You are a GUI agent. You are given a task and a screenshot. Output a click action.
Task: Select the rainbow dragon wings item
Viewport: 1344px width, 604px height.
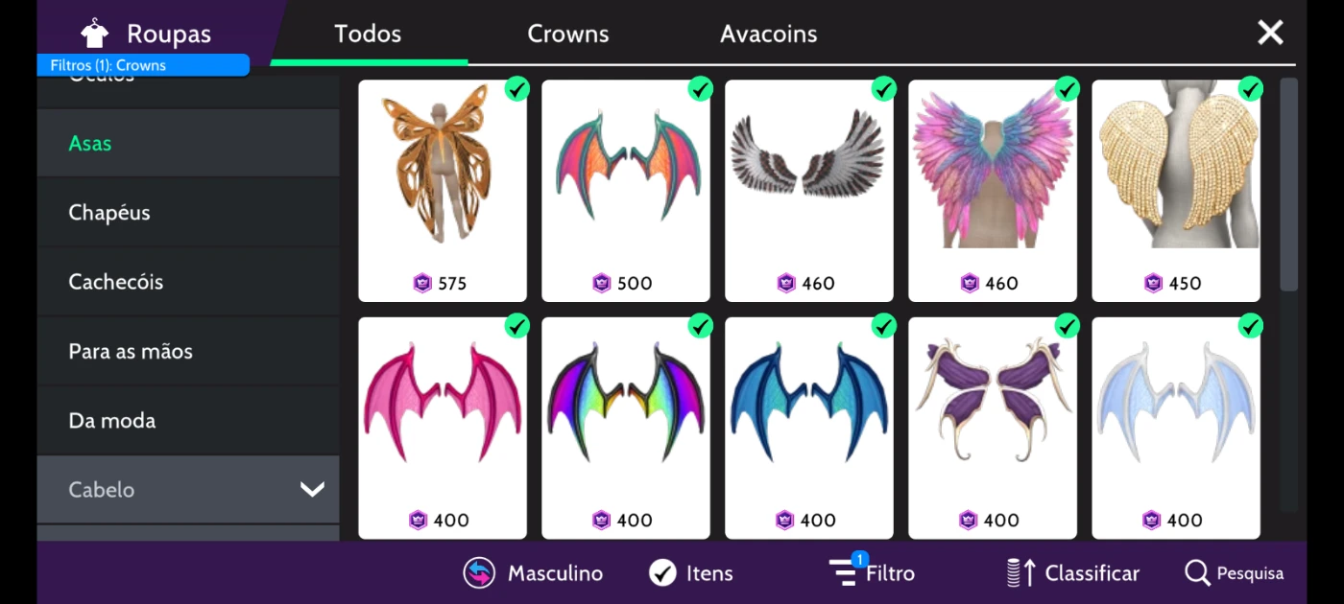click(x=626, y=428)
